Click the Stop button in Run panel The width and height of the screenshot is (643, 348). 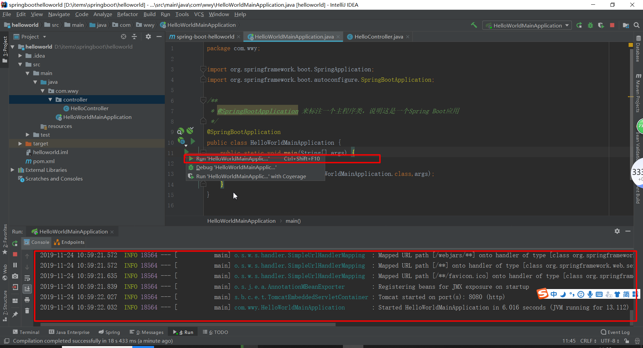coord(15,254)
